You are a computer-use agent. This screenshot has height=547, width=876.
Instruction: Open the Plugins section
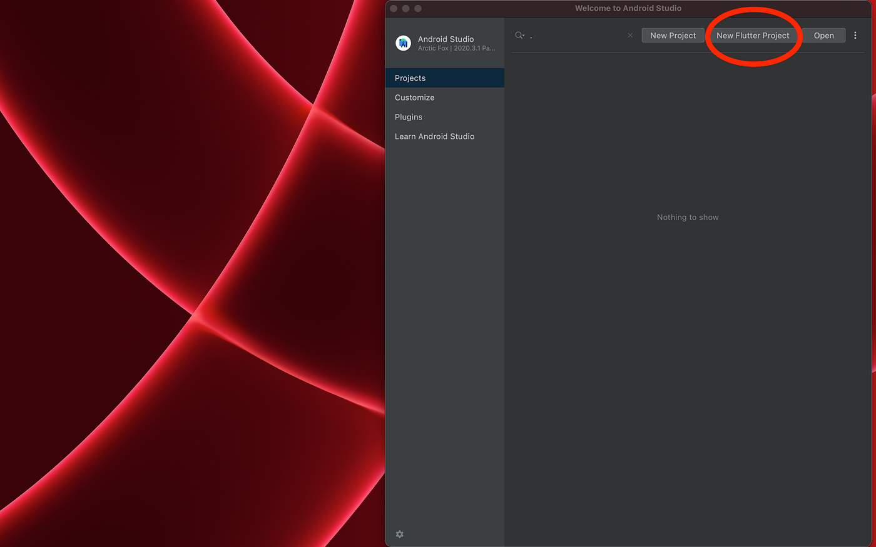coord(408,117)
